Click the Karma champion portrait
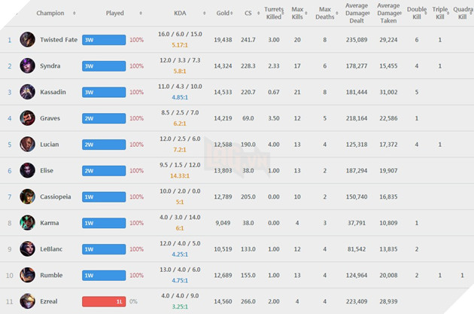 coord(28,223)
